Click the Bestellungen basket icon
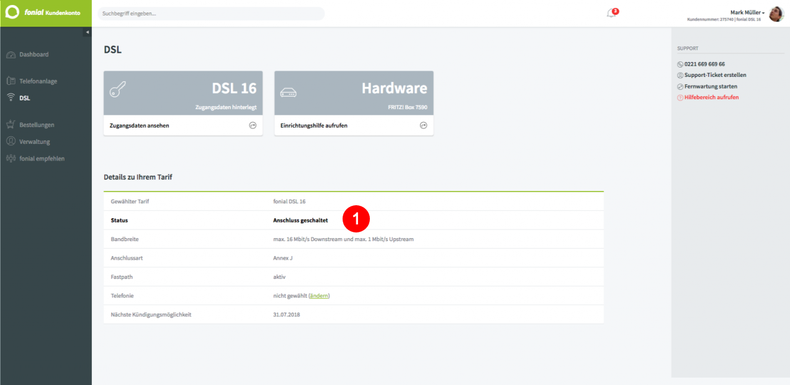Screen dimensions: 790x385 tap(11, 125)
